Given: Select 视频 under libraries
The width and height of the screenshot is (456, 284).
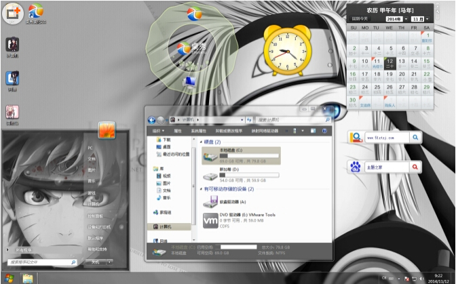Looking at the screenshot, I should (x=167, y=176).
